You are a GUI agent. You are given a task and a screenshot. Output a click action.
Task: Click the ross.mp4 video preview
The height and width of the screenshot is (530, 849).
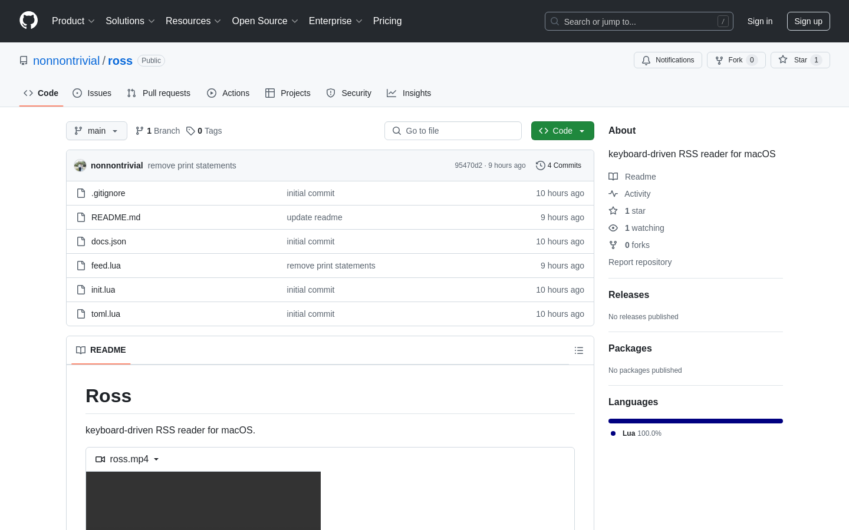(x=203, y=501)
